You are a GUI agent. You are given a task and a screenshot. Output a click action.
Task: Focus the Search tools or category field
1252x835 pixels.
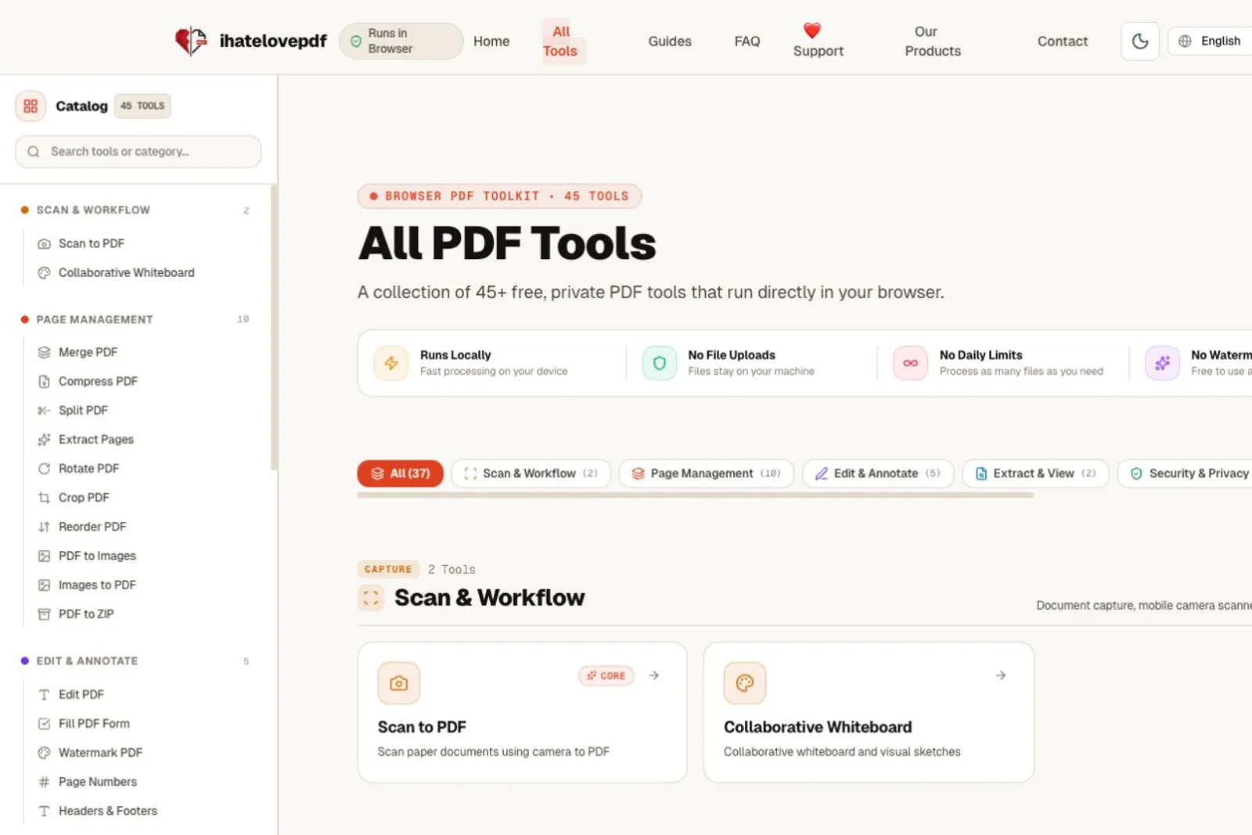point(139,152)
